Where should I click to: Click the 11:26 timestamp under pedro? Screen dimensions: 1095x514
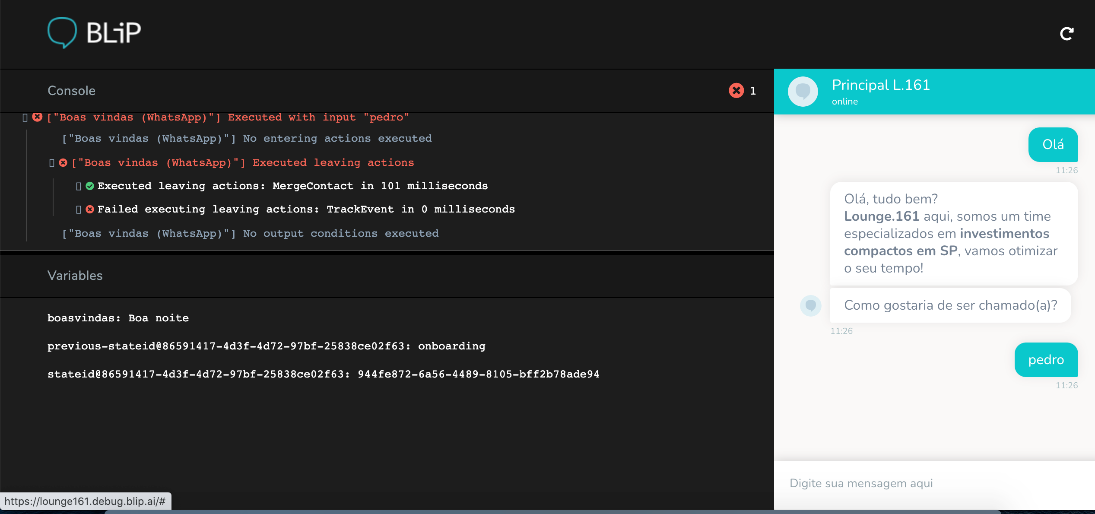click(x=1066, y=385)
